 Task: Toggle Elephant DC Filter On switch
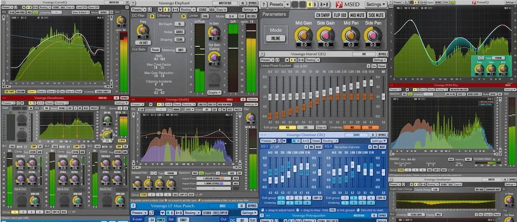tap(151, 16)
